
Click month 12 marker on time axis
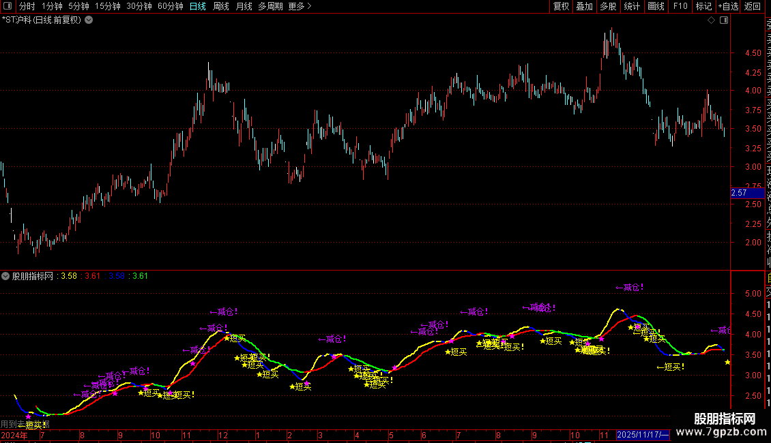click(222, 435)
